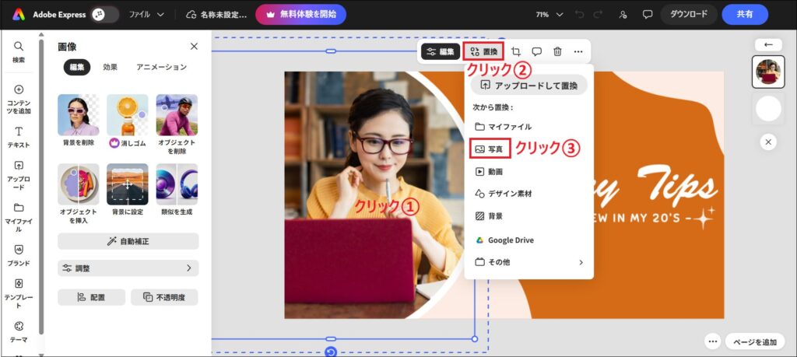The height and width of the screenshot is (357, 797).
Task: Toggle the switch next to Adobe Express
Action: click(x=104, y=14)
